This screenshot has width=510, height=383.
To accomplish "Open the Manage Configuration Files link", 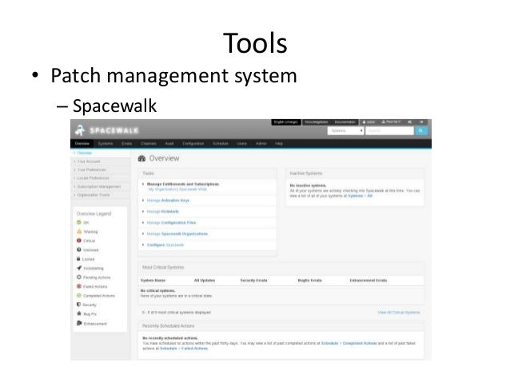I will coord(171,222).
